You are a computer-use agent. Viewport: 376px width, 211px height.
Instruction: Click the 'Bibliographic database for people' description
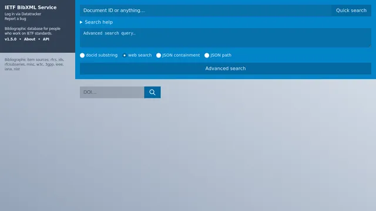pyautogui.click(x=32, y=31)
